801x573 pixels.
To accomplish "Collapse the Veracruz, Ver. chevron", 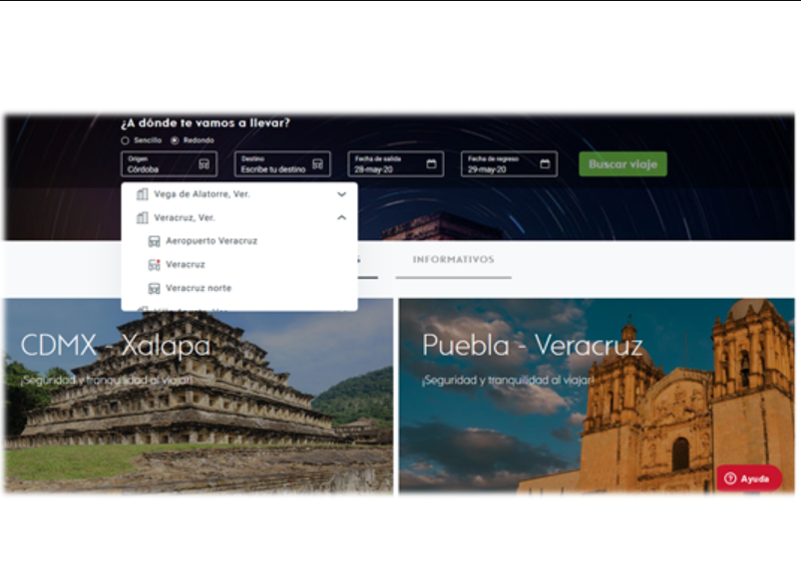I will (x=342, y=218).
